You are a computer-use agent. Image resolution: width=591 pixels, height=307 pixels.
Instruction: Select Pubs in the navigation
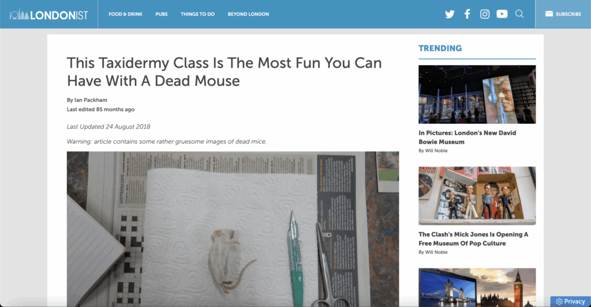[x=162, y=14]
